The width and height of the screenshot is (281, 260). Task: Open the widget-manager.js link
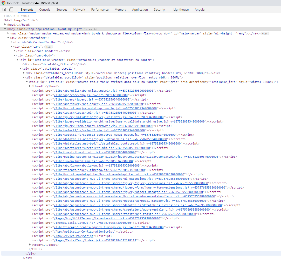(128, 192)
